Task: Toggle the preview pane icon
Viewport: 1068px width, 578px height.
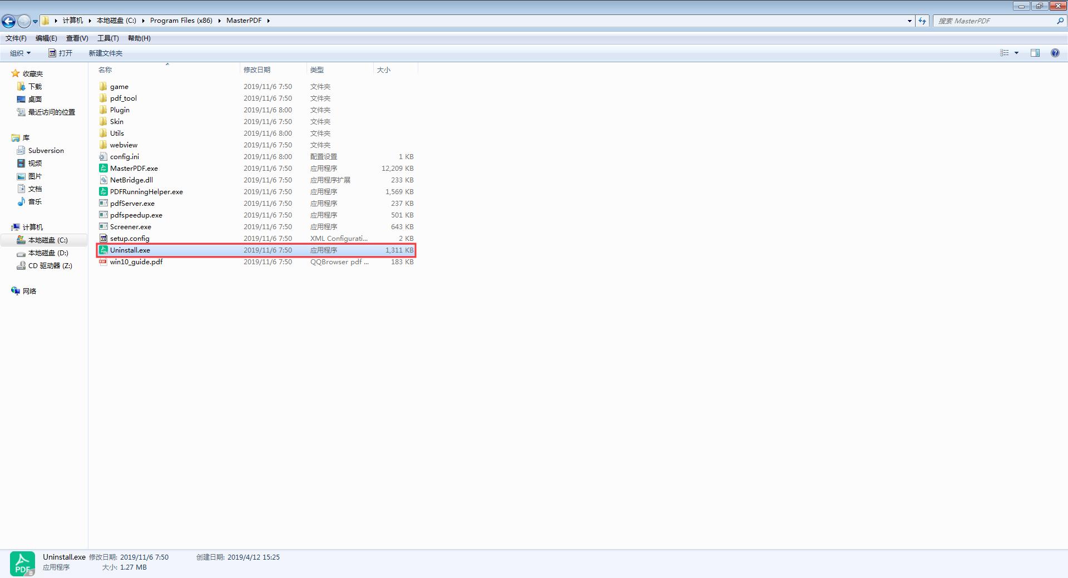Action: 1035,53
